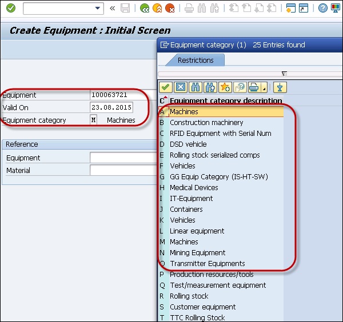Click the binoculars Find icon in popup
The height and width of the screenshot is (322, 343).
(x=195, y=87)
